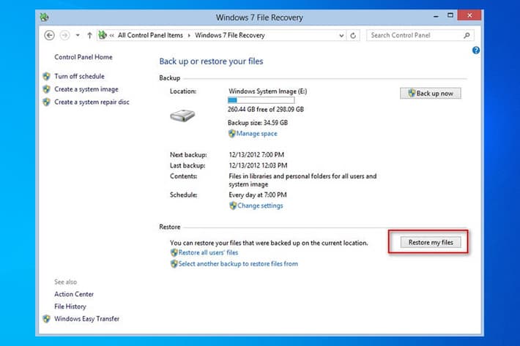
Task: Click shield icon beside Select another backup link
Action: [174, 264]
